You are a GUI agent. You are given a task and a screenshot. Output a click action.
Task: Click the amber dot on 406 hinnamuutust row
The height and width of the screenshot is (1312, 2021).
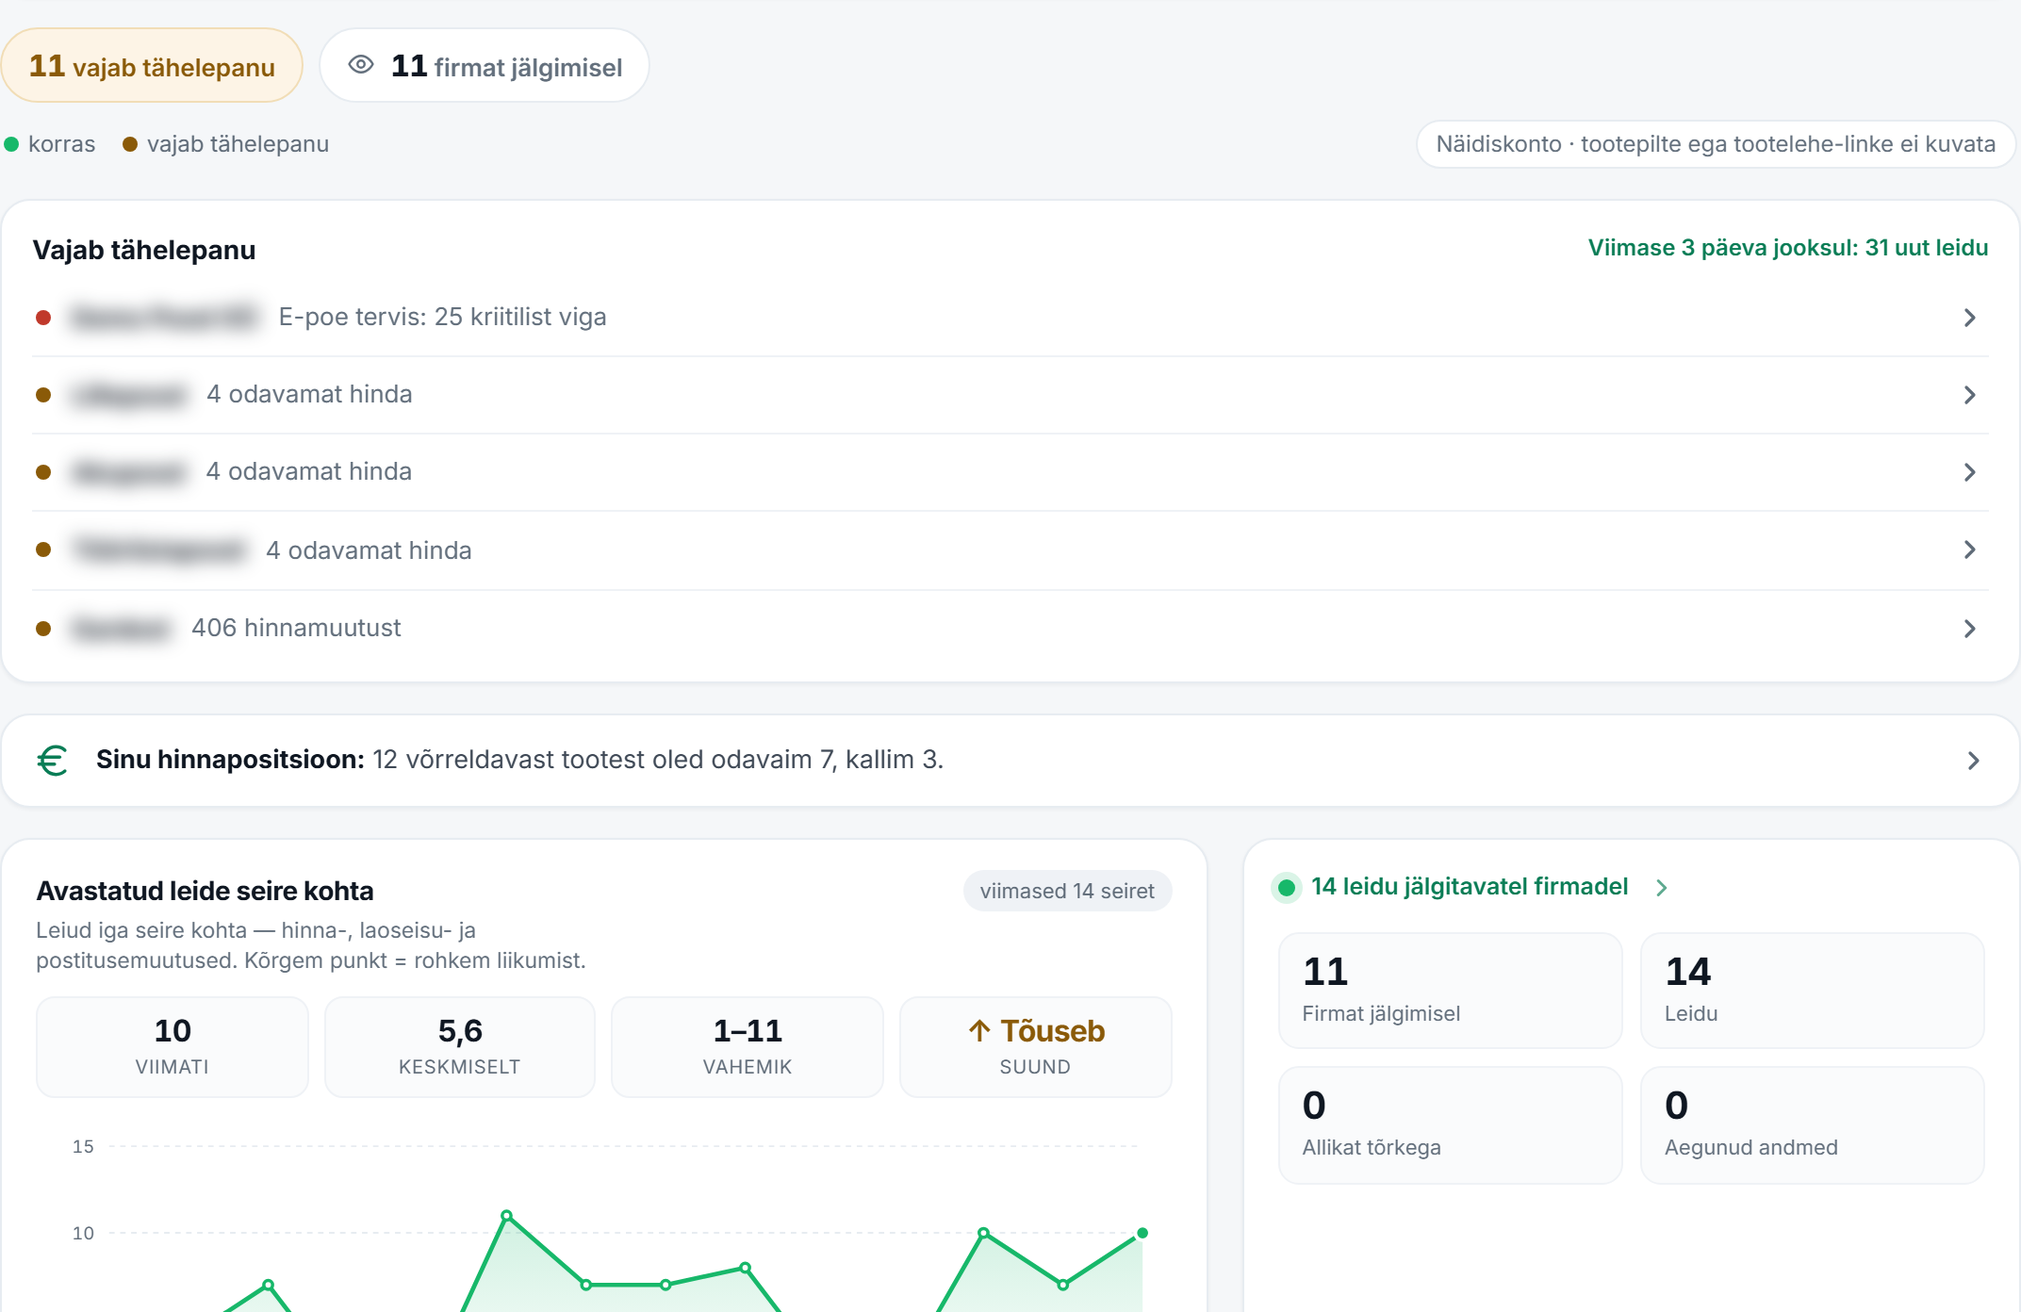[x=43, y=629]
